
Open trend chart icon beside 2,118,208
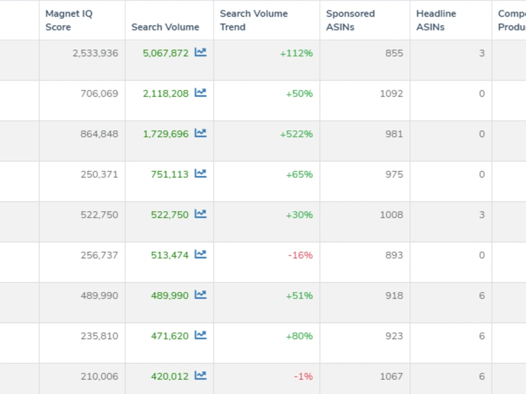pos(200,93)
